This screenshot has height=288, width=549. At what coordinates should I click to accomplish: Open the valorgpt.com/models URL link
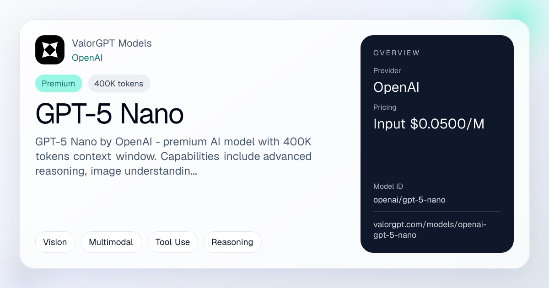tap(430, 230)
